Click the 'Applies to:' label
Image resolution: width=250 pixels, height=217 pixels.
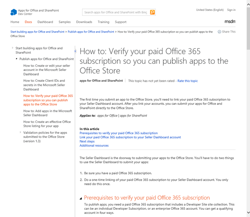click(88, 116)
